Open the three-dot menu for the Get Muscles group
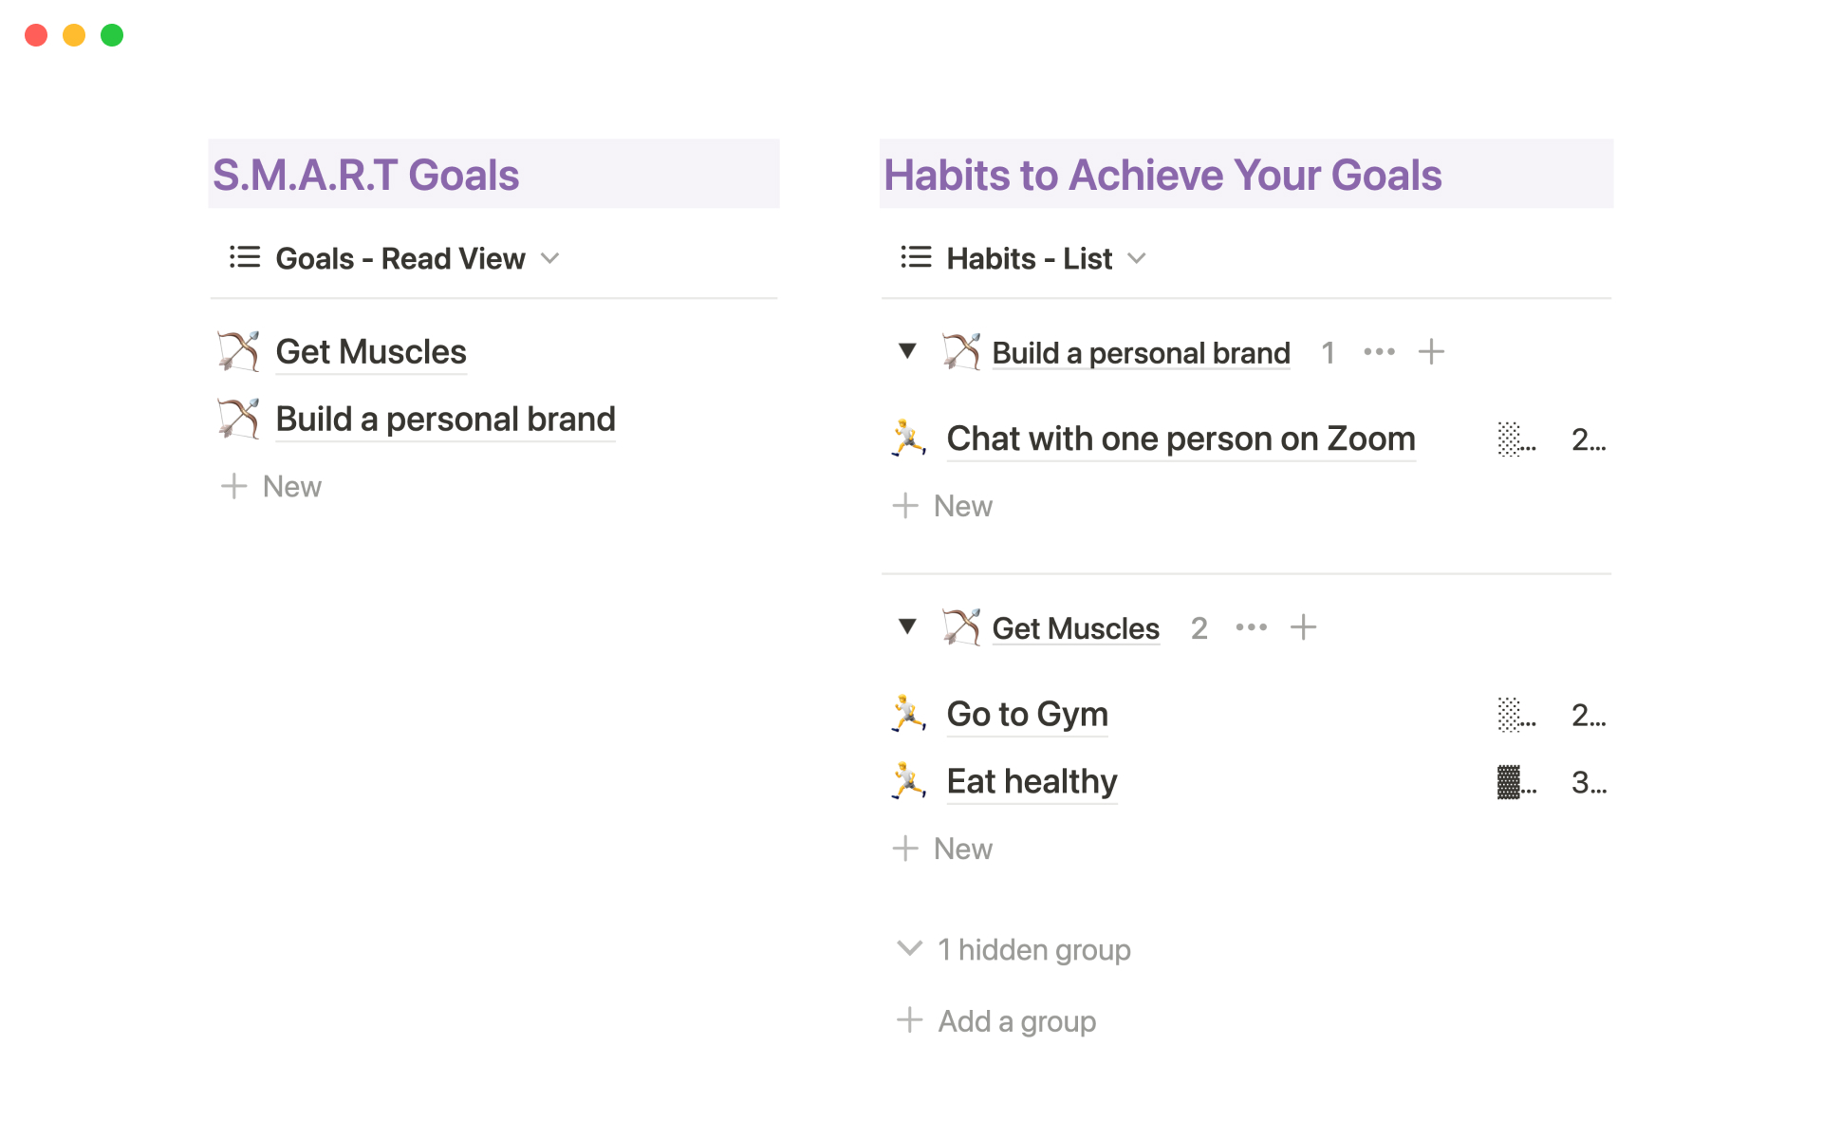This screenshot has width=1822, height=1139. click(1251, 627)
